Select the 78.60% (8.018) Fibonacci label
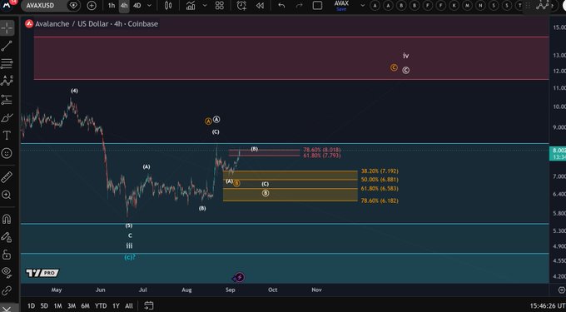 [x=321, y=150]
